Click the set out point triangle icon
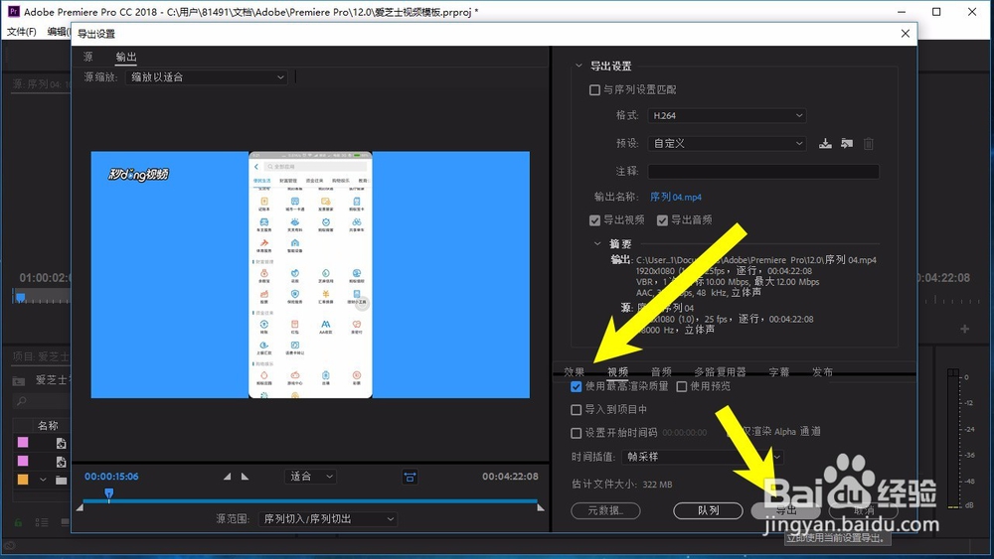 tap(245, 476)
